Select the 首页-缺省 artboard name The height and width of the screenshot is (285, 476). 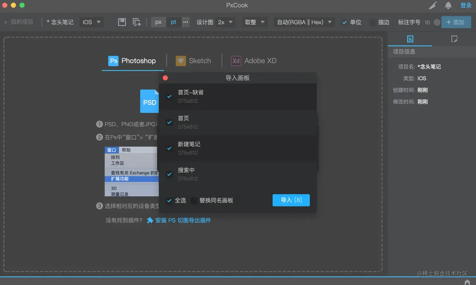[191, 92]
